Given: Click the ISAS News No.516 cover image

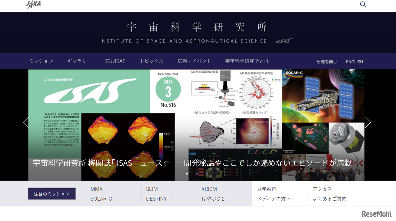Looking at the screenshot, I should tap(108, 125).
